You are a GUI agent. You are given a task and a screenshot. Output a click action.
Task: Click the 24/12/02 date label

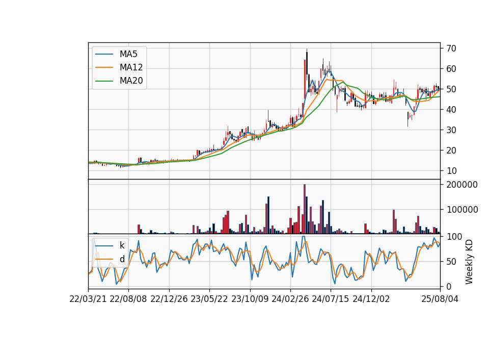point(371,299)
